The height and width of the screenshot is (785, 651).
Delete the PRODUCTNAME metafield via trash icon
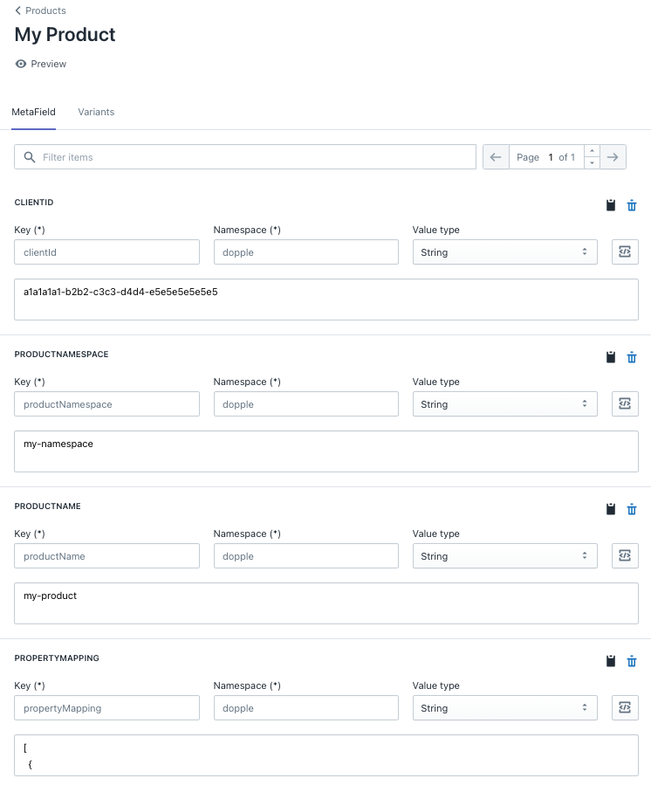pyautogui.click(x=632, y=509)
